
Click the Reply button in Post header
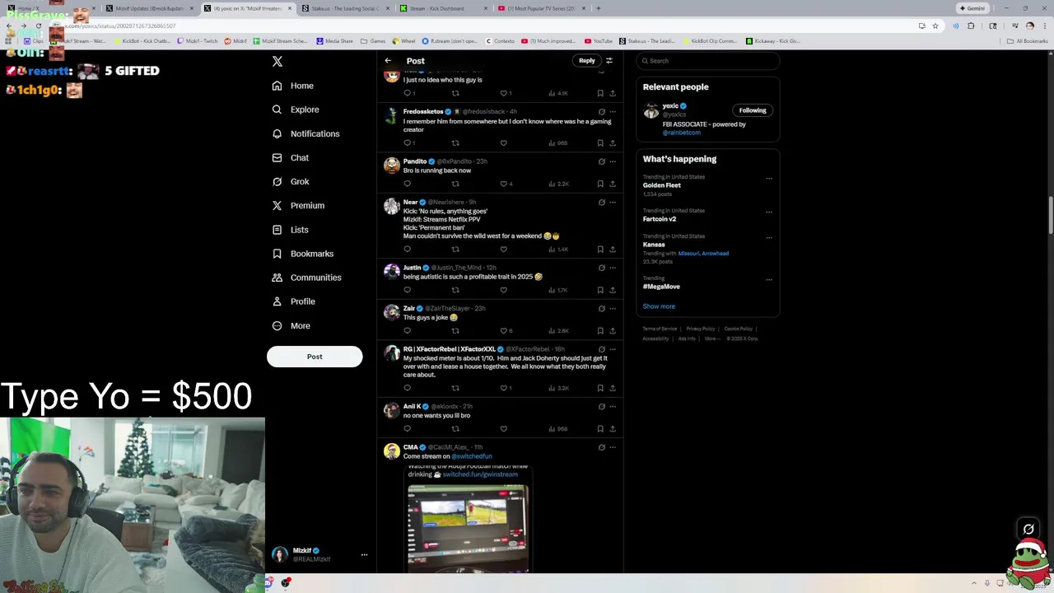pyautogui.click(x=586, y=60)
